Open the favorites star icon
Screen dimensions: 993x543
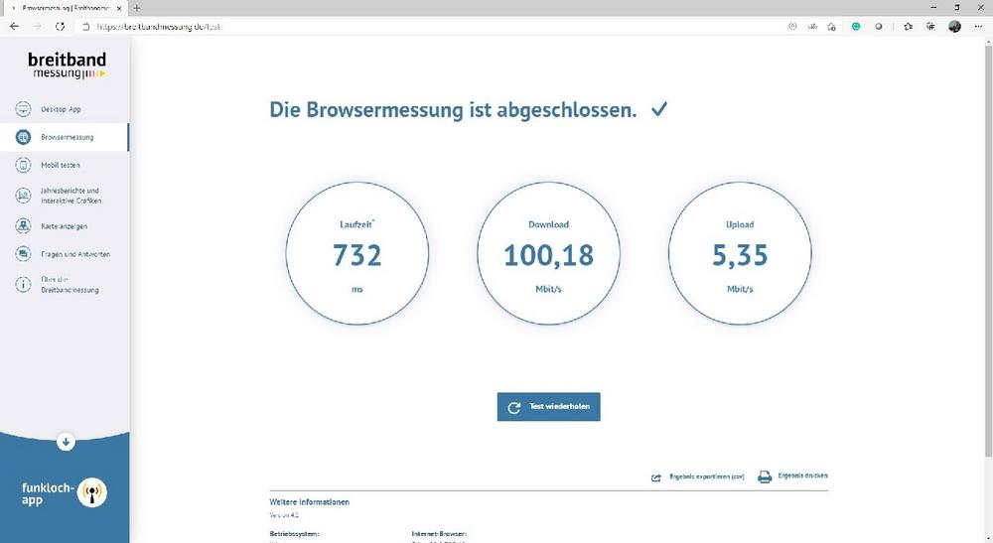[908, 27]
